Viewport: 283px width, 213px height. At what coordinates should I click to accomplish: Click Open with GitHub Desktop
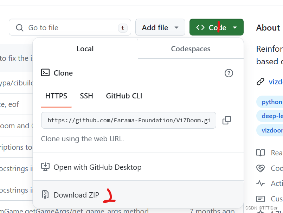(x=138, y=167)
